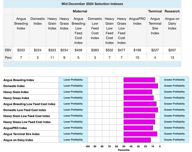Click the $323 EBV value
192x152 pixels.
click(x=52, y=50)
